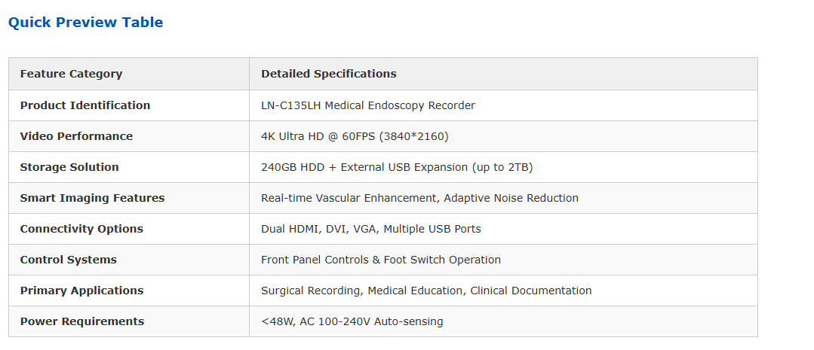Click the 240GB HDD storage specification cell
The image size is (814, 350).
coord(397,167)
